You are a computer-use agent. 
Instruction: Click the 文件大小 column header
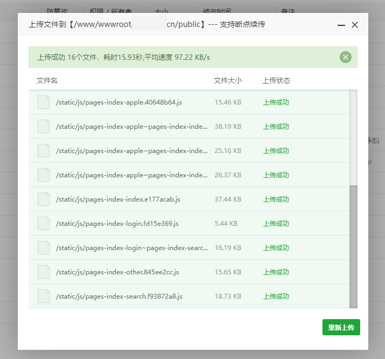[228, 81]
